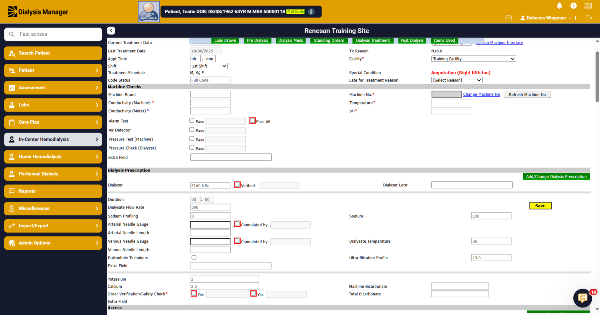Open the Shift dropdown
600x315 pixels.
point(209,66)
